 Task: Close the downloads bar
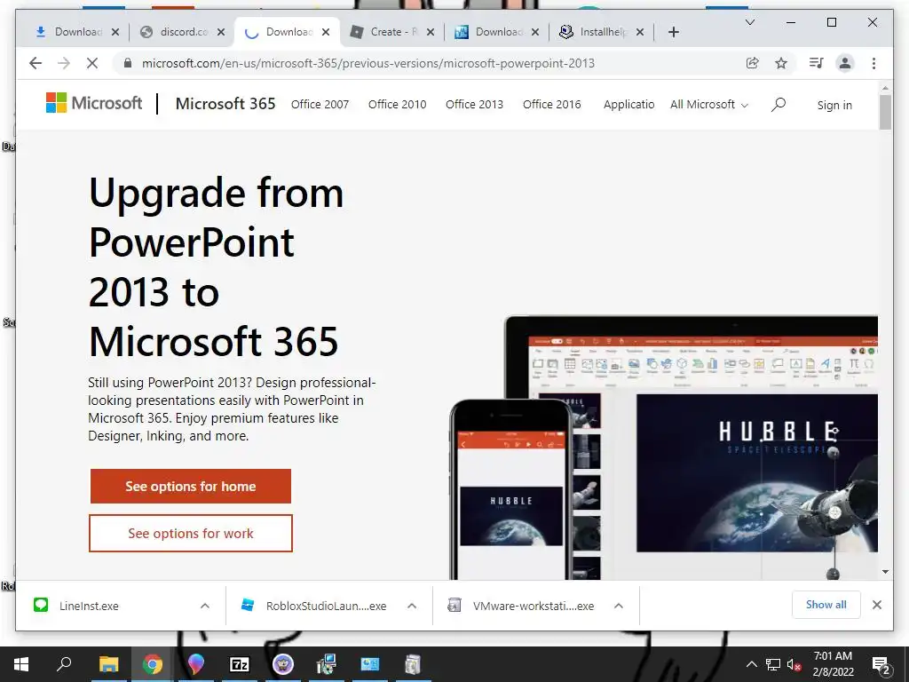[x=876, y=605]
